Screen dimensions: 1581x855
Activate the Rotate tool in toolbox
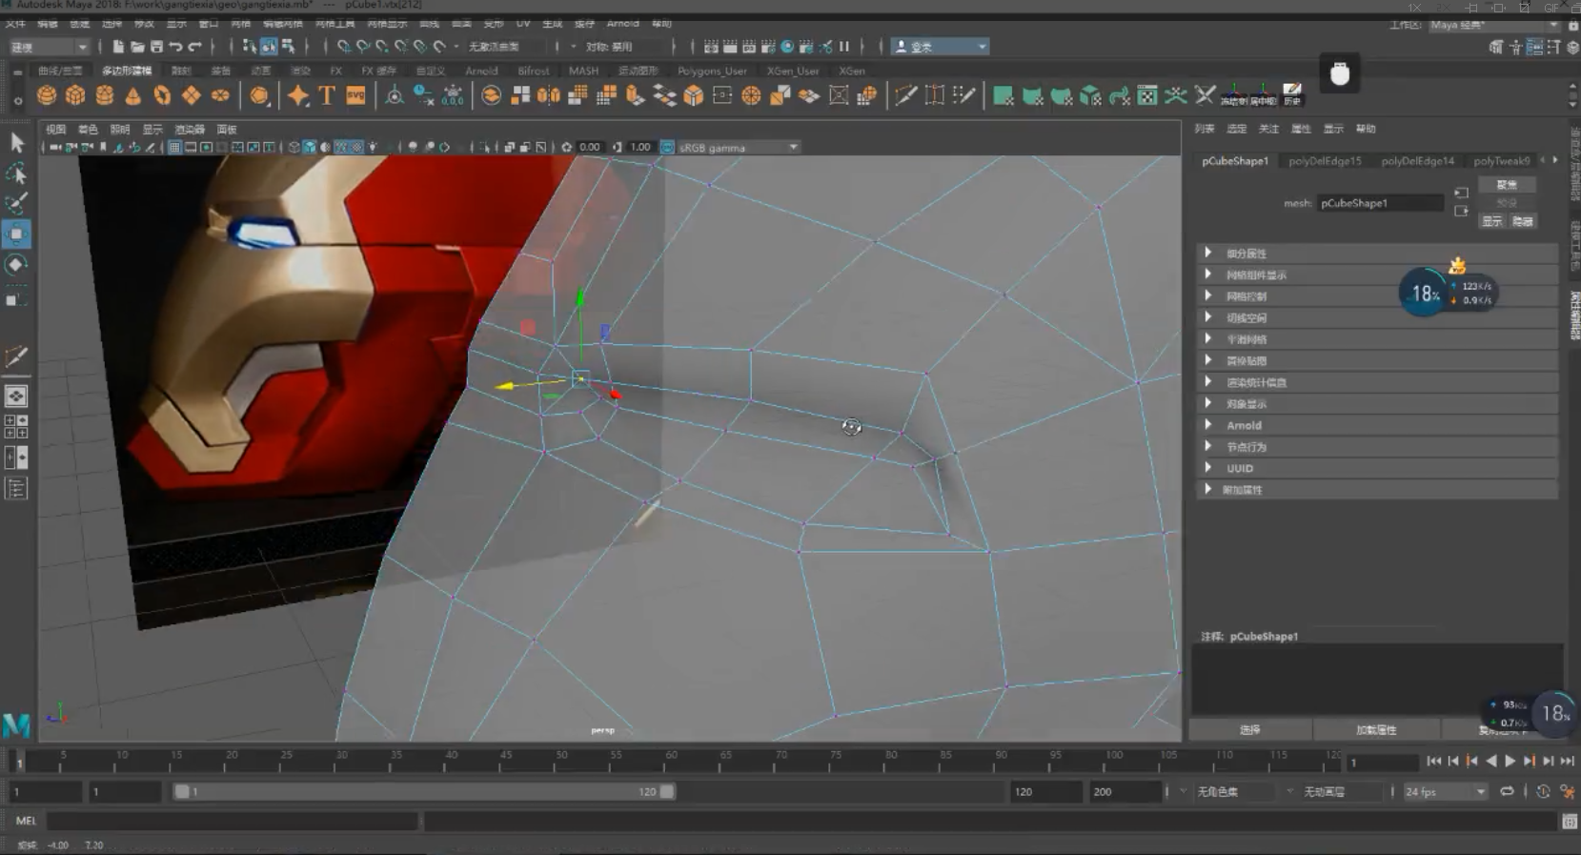16,265
